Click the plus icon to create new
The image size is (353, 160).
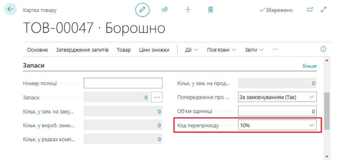188,10
